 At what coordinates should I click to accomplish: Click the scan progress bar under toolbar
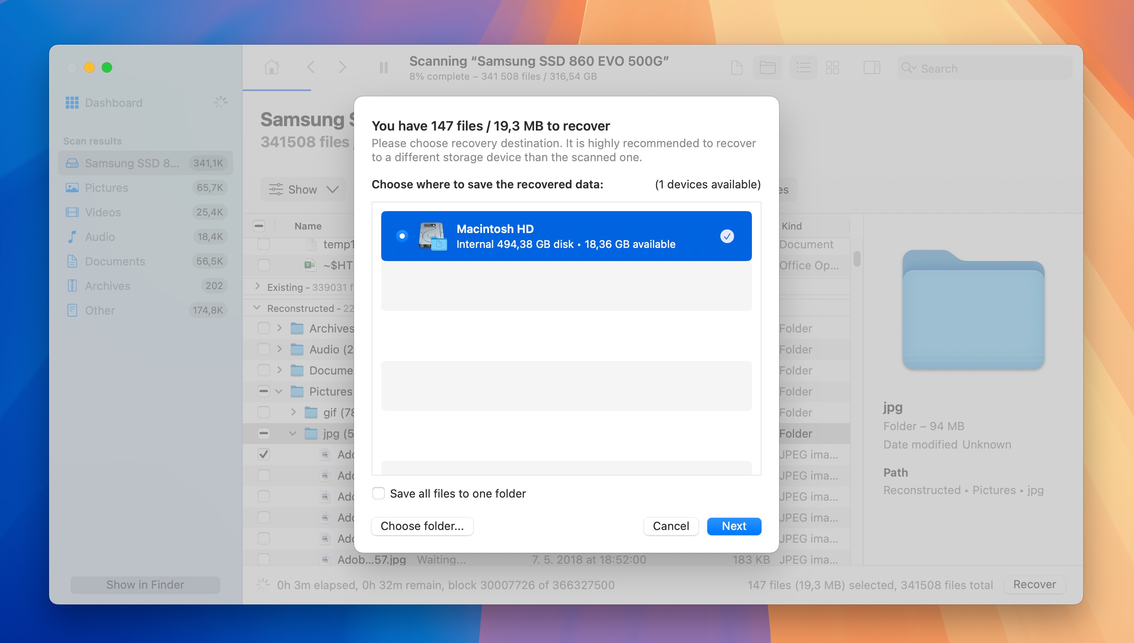(x=277, y=90)
